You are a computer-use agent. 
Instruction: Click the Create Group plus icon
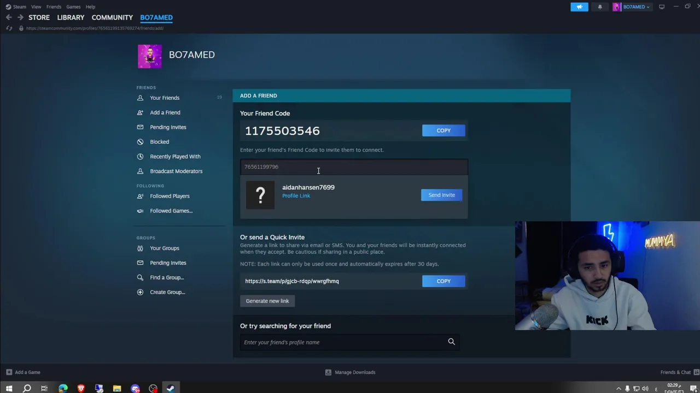click(x=140, y=292)
